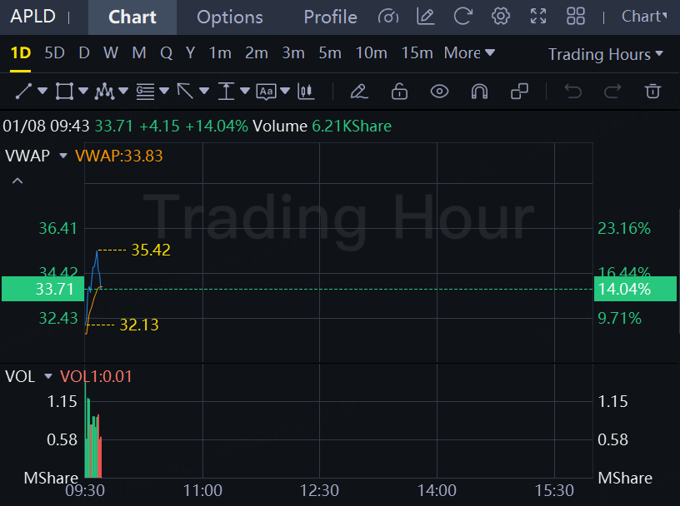Viewport: 680px width, 506px height.
Task: Switch to the Options tab
Action: (x=230, y=17)
